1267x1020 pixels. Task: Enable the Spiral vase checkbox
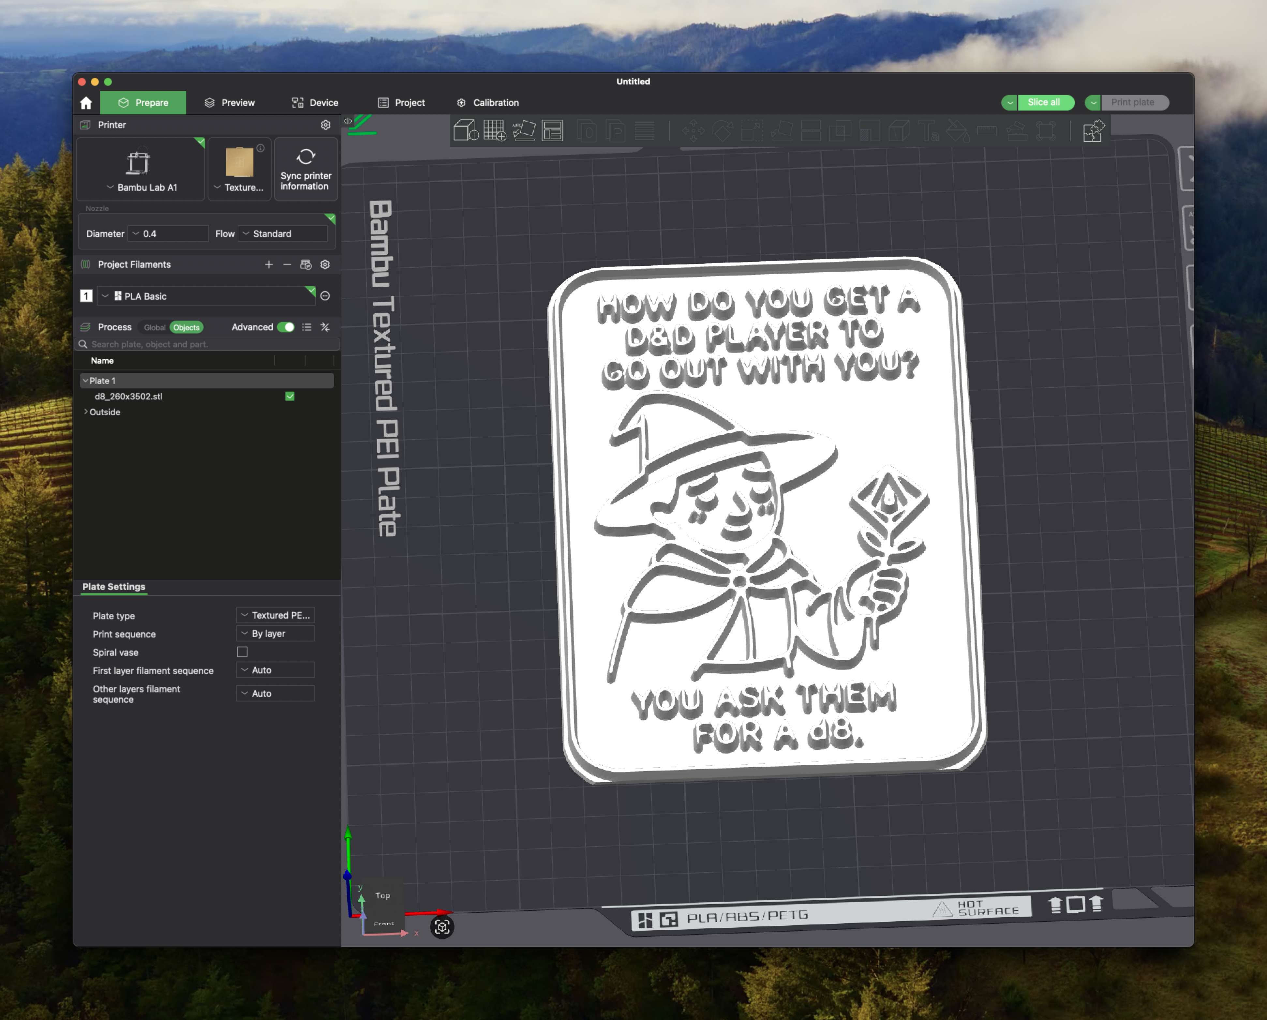[x=242, y=652]
